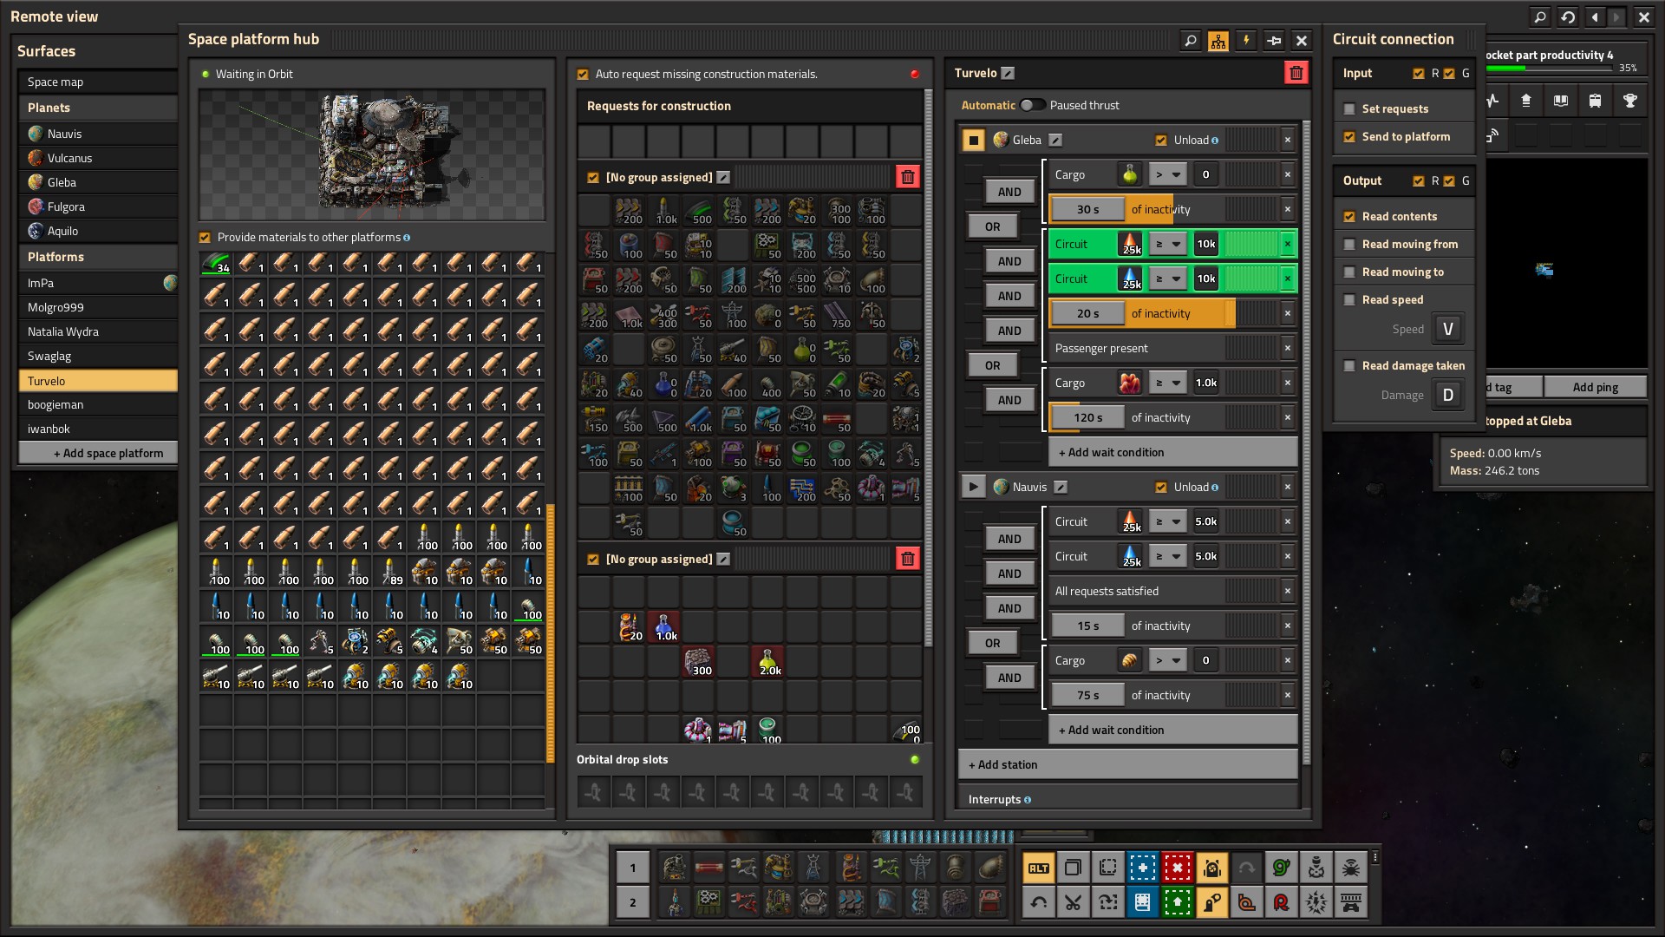Open comparator dropdown on Nauvis red-science Circuit 5.0k row
Viewport: 1665px width, 937px height.
click(x=1167, y=521)
